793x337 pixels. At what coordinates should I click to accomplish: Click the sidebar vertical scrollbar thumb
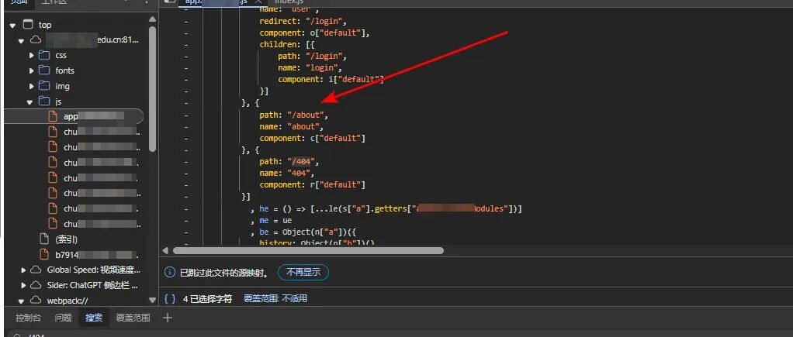click(x=153, y=88)
